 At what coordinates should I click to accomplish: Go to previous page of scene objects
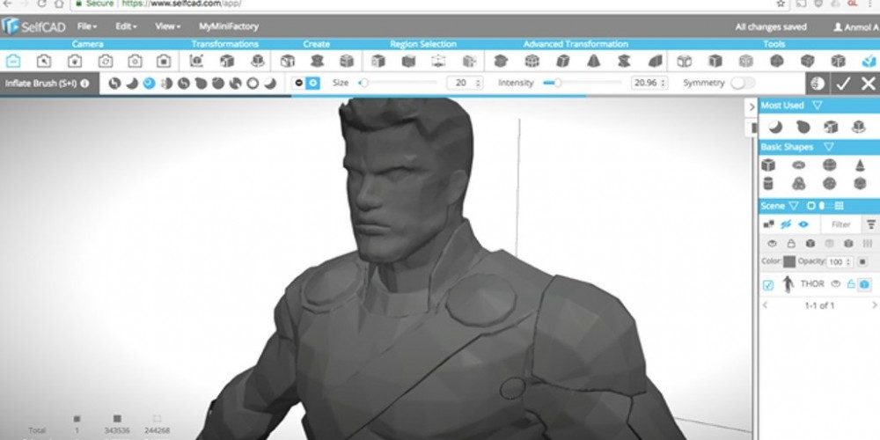click(x=765, y=305)
